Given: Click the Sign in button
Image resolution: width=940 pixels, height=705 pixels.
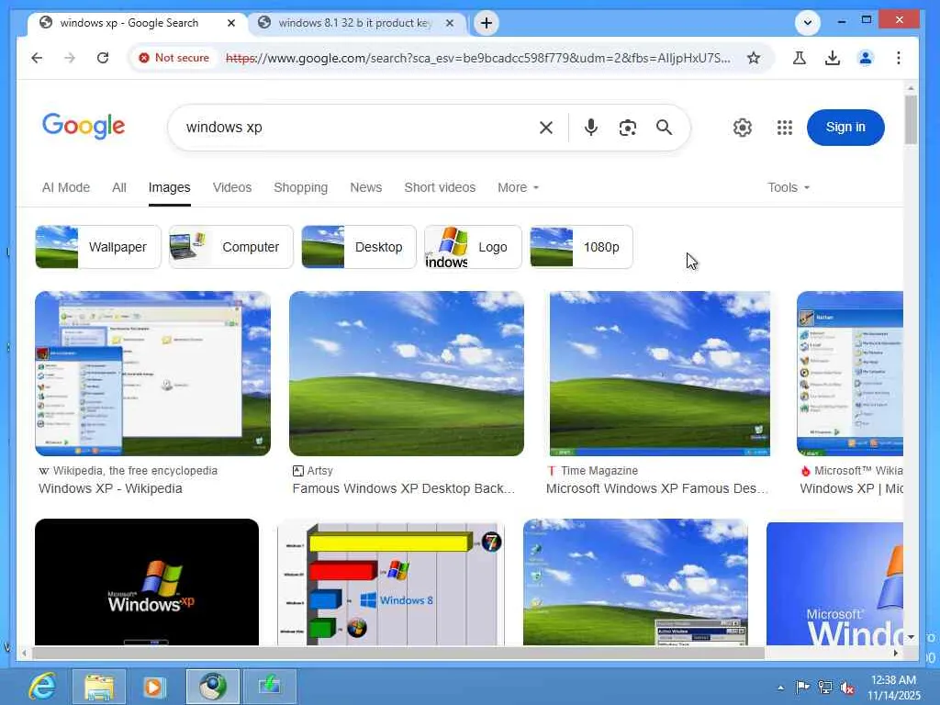Looking at the screenshot, I should tap(845, 127).
